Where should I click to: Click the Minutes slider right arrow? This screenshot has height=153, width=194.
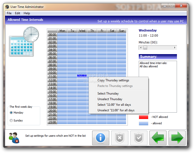pyautogui.click(x=175, y=48)
